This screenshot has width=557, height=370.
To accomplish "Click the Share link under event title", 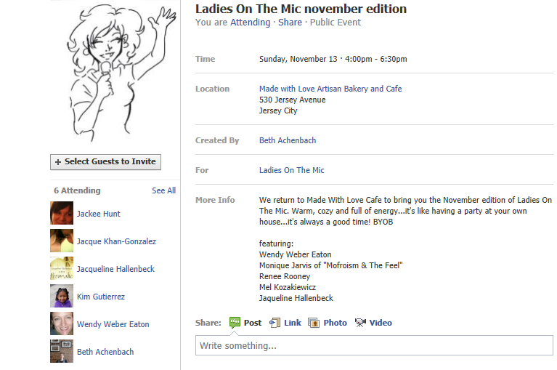I will [x=290, y=23].
